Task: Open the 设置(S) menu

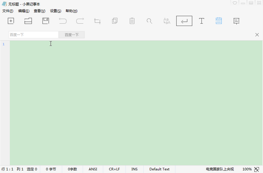Action: tap(56, 11)
